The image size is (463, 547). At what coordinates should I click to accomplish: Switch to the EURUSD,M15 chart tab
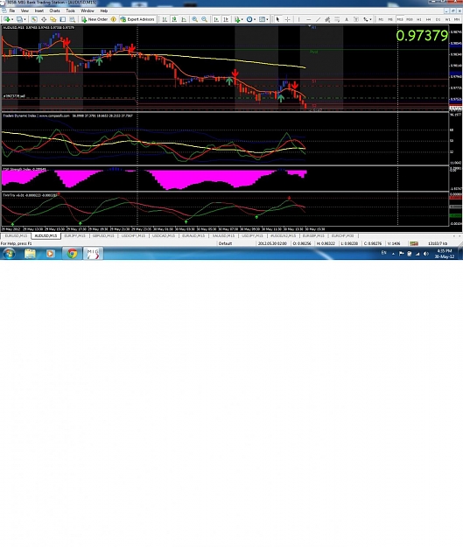coord(16,236)
